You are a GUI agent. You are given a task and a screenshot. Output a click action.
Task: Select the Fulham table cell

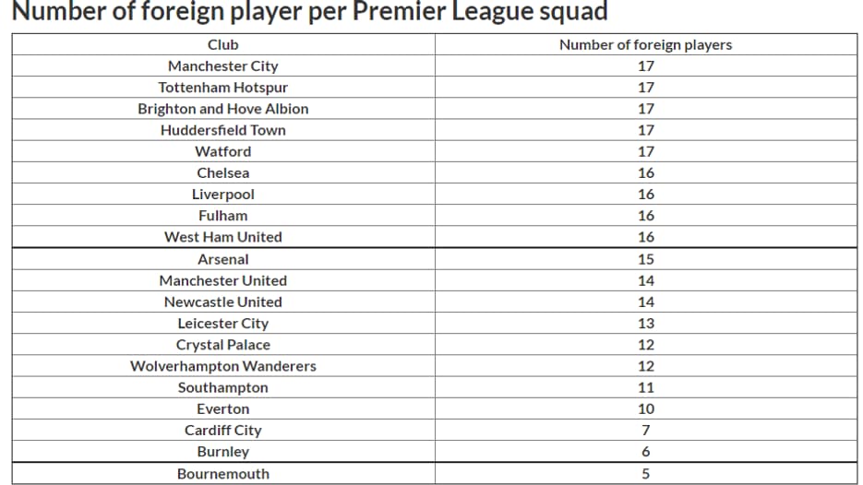[223, 216]
